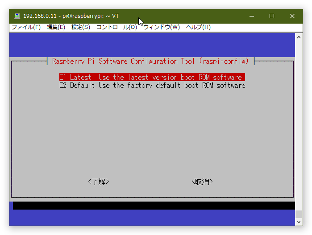Cancel with the <取消> button
Screen dimensions: 312x235
202,182
